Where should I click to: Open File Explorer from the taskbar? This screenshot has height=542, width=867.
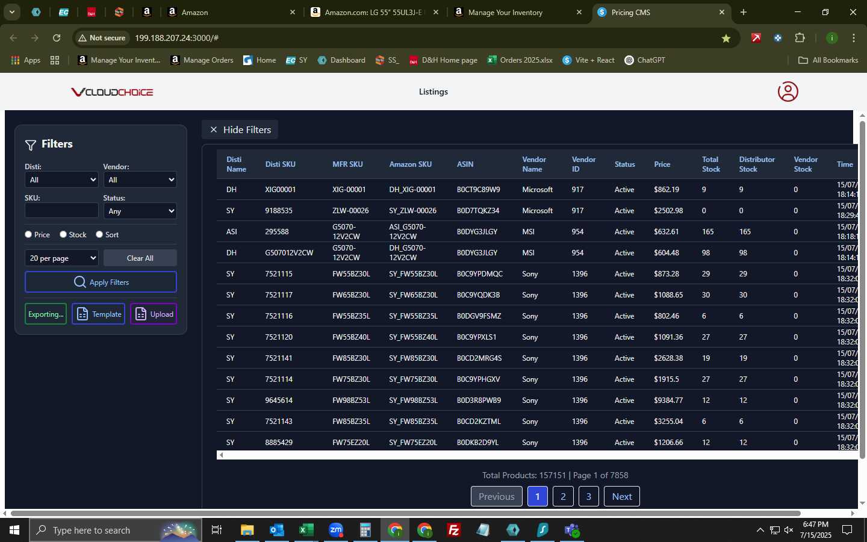point(247,530)
